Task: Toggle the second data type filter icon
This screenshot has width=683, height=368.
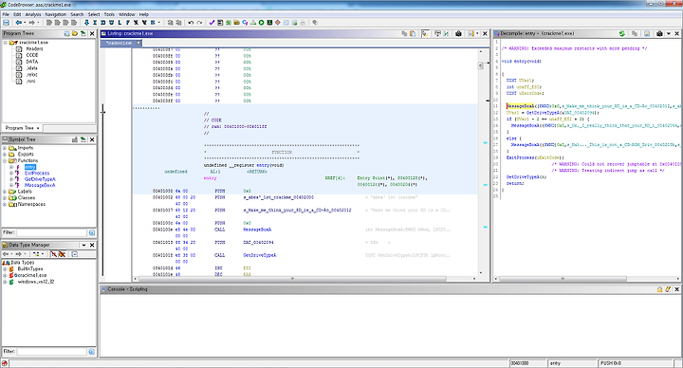Action: pos(62,254)
